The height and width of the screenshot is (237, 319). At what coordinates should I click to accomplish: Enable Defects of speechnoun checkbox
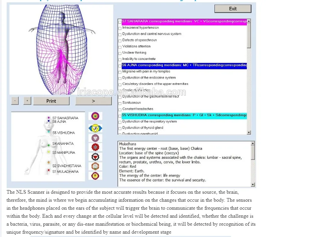120,41
